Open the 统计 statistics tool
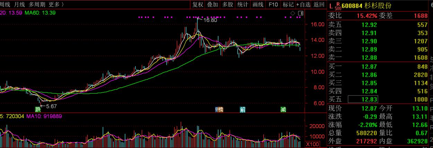This screenshot has width=433, height=148. pos(242,4)
